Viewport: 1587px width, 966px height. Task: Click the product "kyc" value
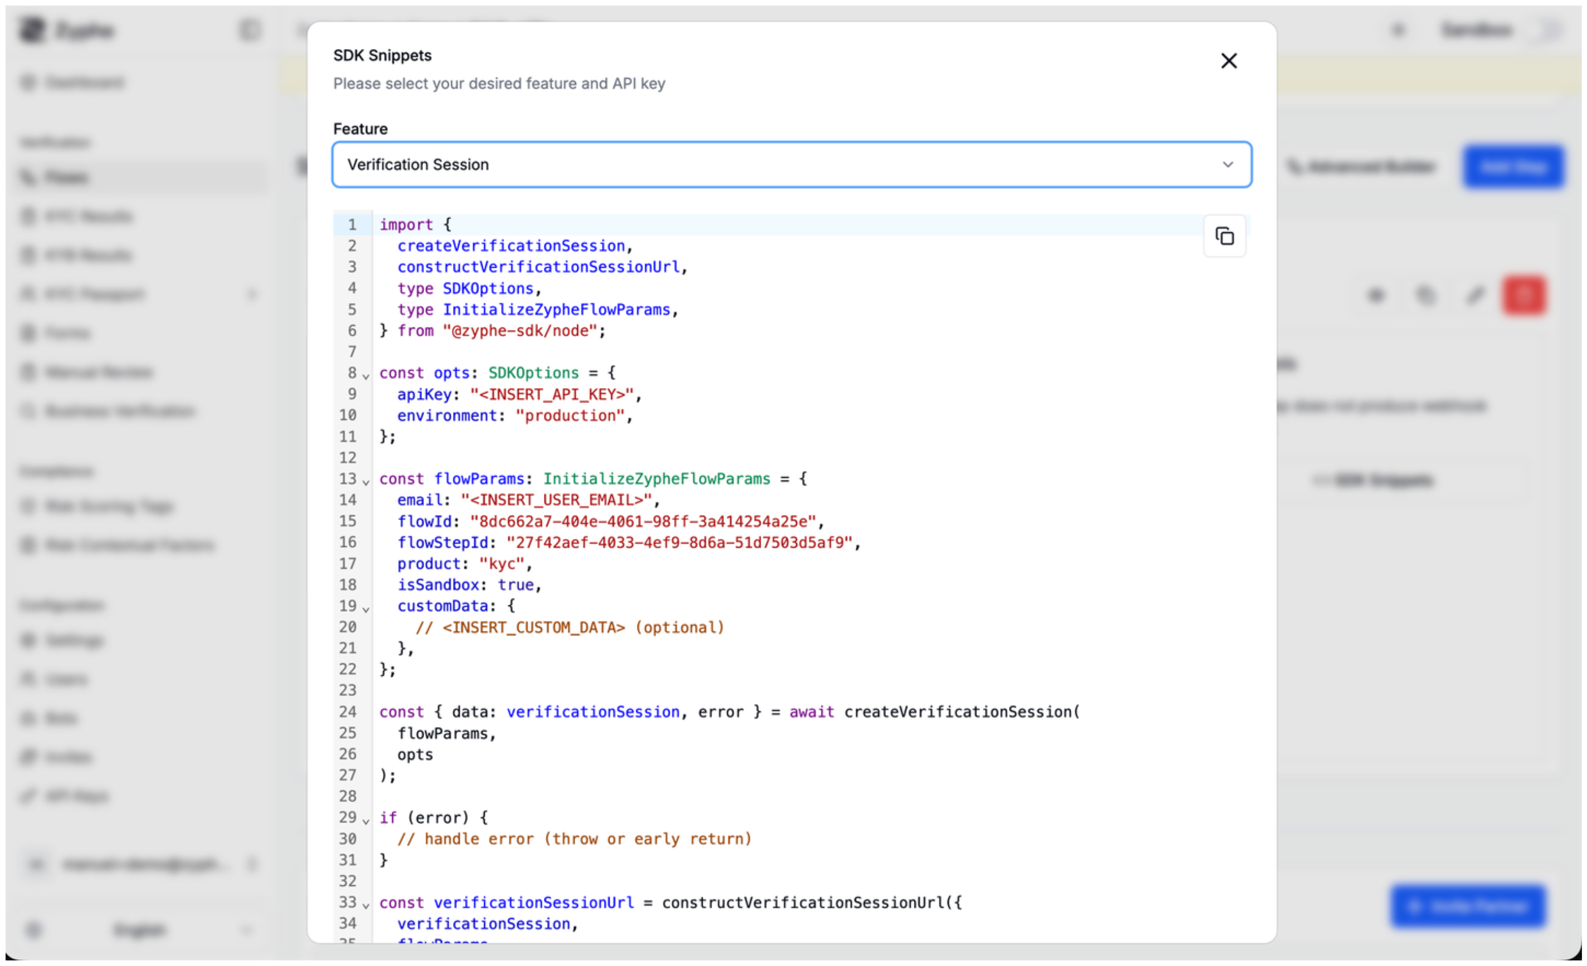click(501, 564)
